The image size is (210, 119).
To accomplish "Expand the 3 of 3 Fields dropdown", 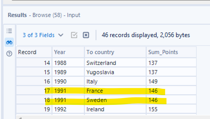I will [43, 35].
